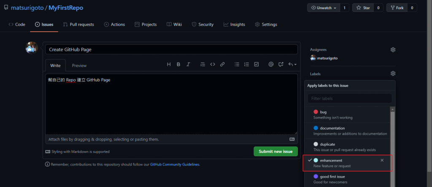The width and height of the screenshot is (432, 187).
Task: Open the Assignees gear settings
Action: point(393,50)
